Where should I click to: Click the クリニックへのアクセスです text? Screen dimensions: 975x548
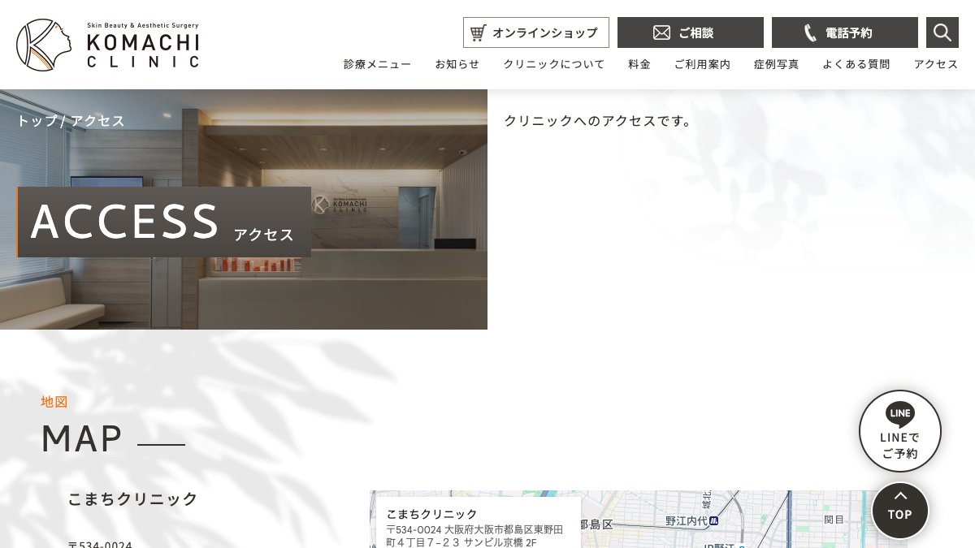click(599, 121)
